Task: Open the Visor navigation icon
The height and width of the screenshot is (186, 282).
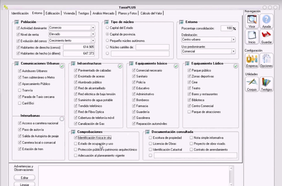Action: point(252,21)
